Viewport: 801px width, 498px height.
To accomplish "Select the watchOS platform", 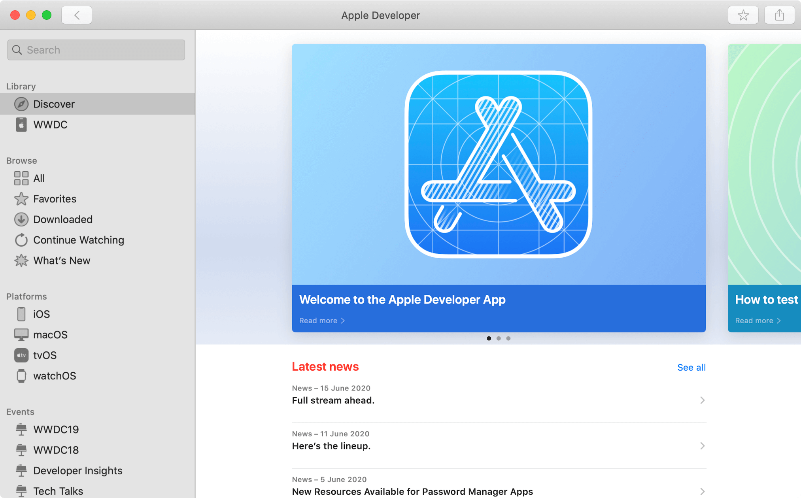I will point(97,376).
